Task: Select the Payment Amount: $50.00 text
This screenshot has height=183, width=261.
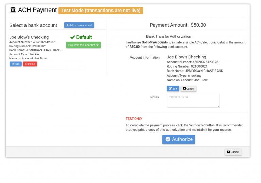Action: [x=178, y=25]
